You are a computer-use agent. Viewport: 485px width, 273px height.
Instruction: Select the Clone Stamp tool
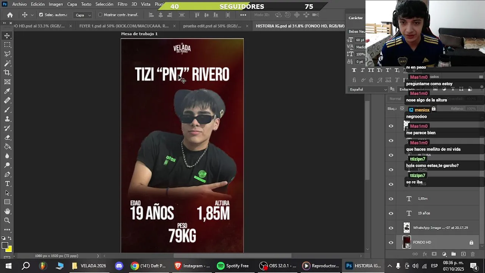tap(7, 119)
